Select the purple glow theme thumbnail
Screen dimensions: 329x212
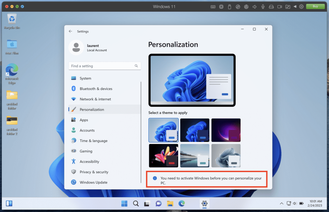[x=226, y=130]
